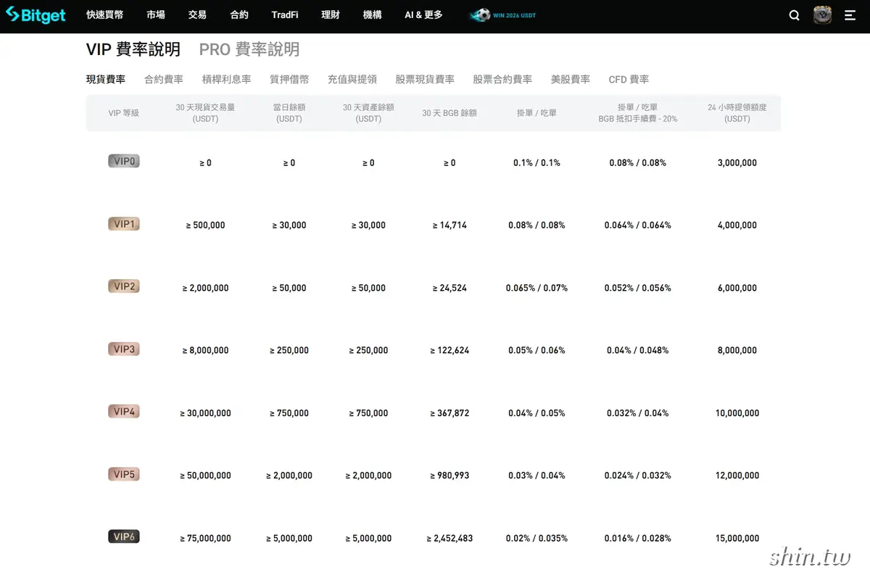Viewport: 870px width, 580px height.
Task: Click the ≥ 2,000,000 trading volume cell
Action: click(205, 288)
